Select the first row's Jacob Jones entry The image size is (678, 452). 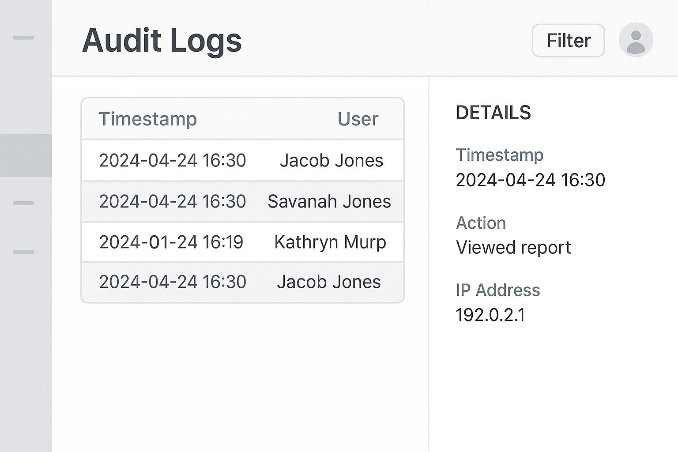[331, 161]
